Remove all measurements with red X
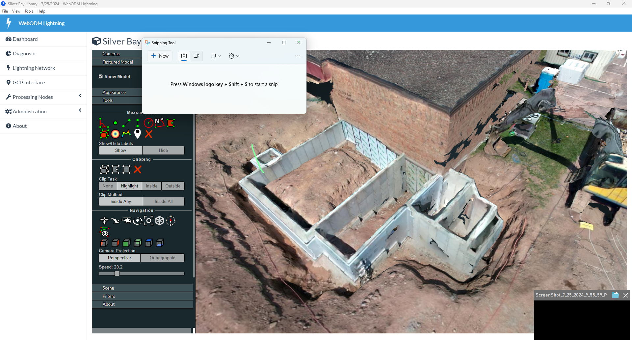Viewport: 632px width, 340px height. [149, 134]
